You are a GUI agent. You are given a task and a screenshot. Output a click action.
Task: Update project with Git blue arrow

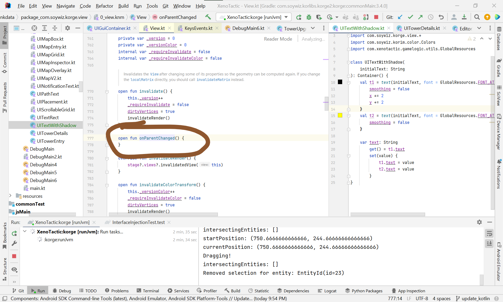click(x=400, y=17)
